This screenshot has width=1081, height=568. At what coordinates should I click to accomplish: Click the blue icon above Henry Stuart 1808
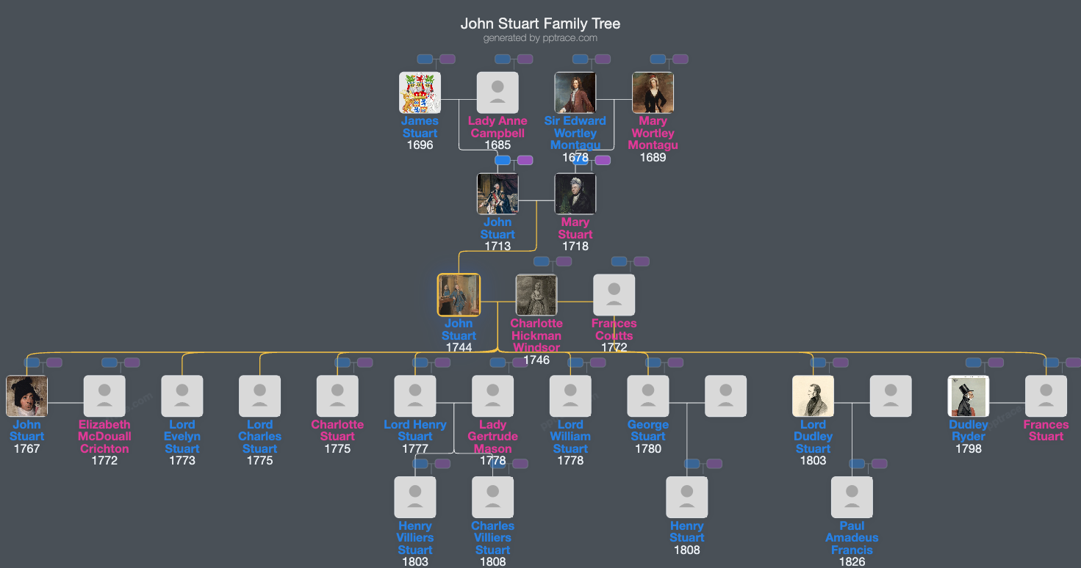(692, 463)
